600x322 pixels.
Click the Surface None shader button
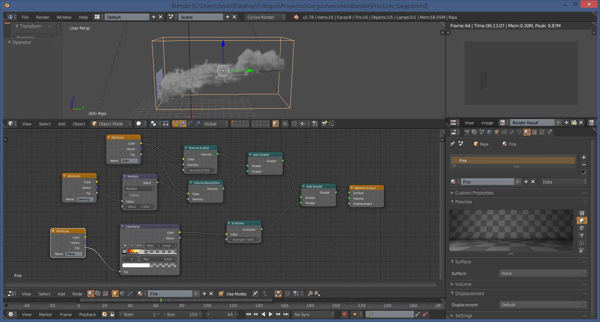tap(543, 273)
